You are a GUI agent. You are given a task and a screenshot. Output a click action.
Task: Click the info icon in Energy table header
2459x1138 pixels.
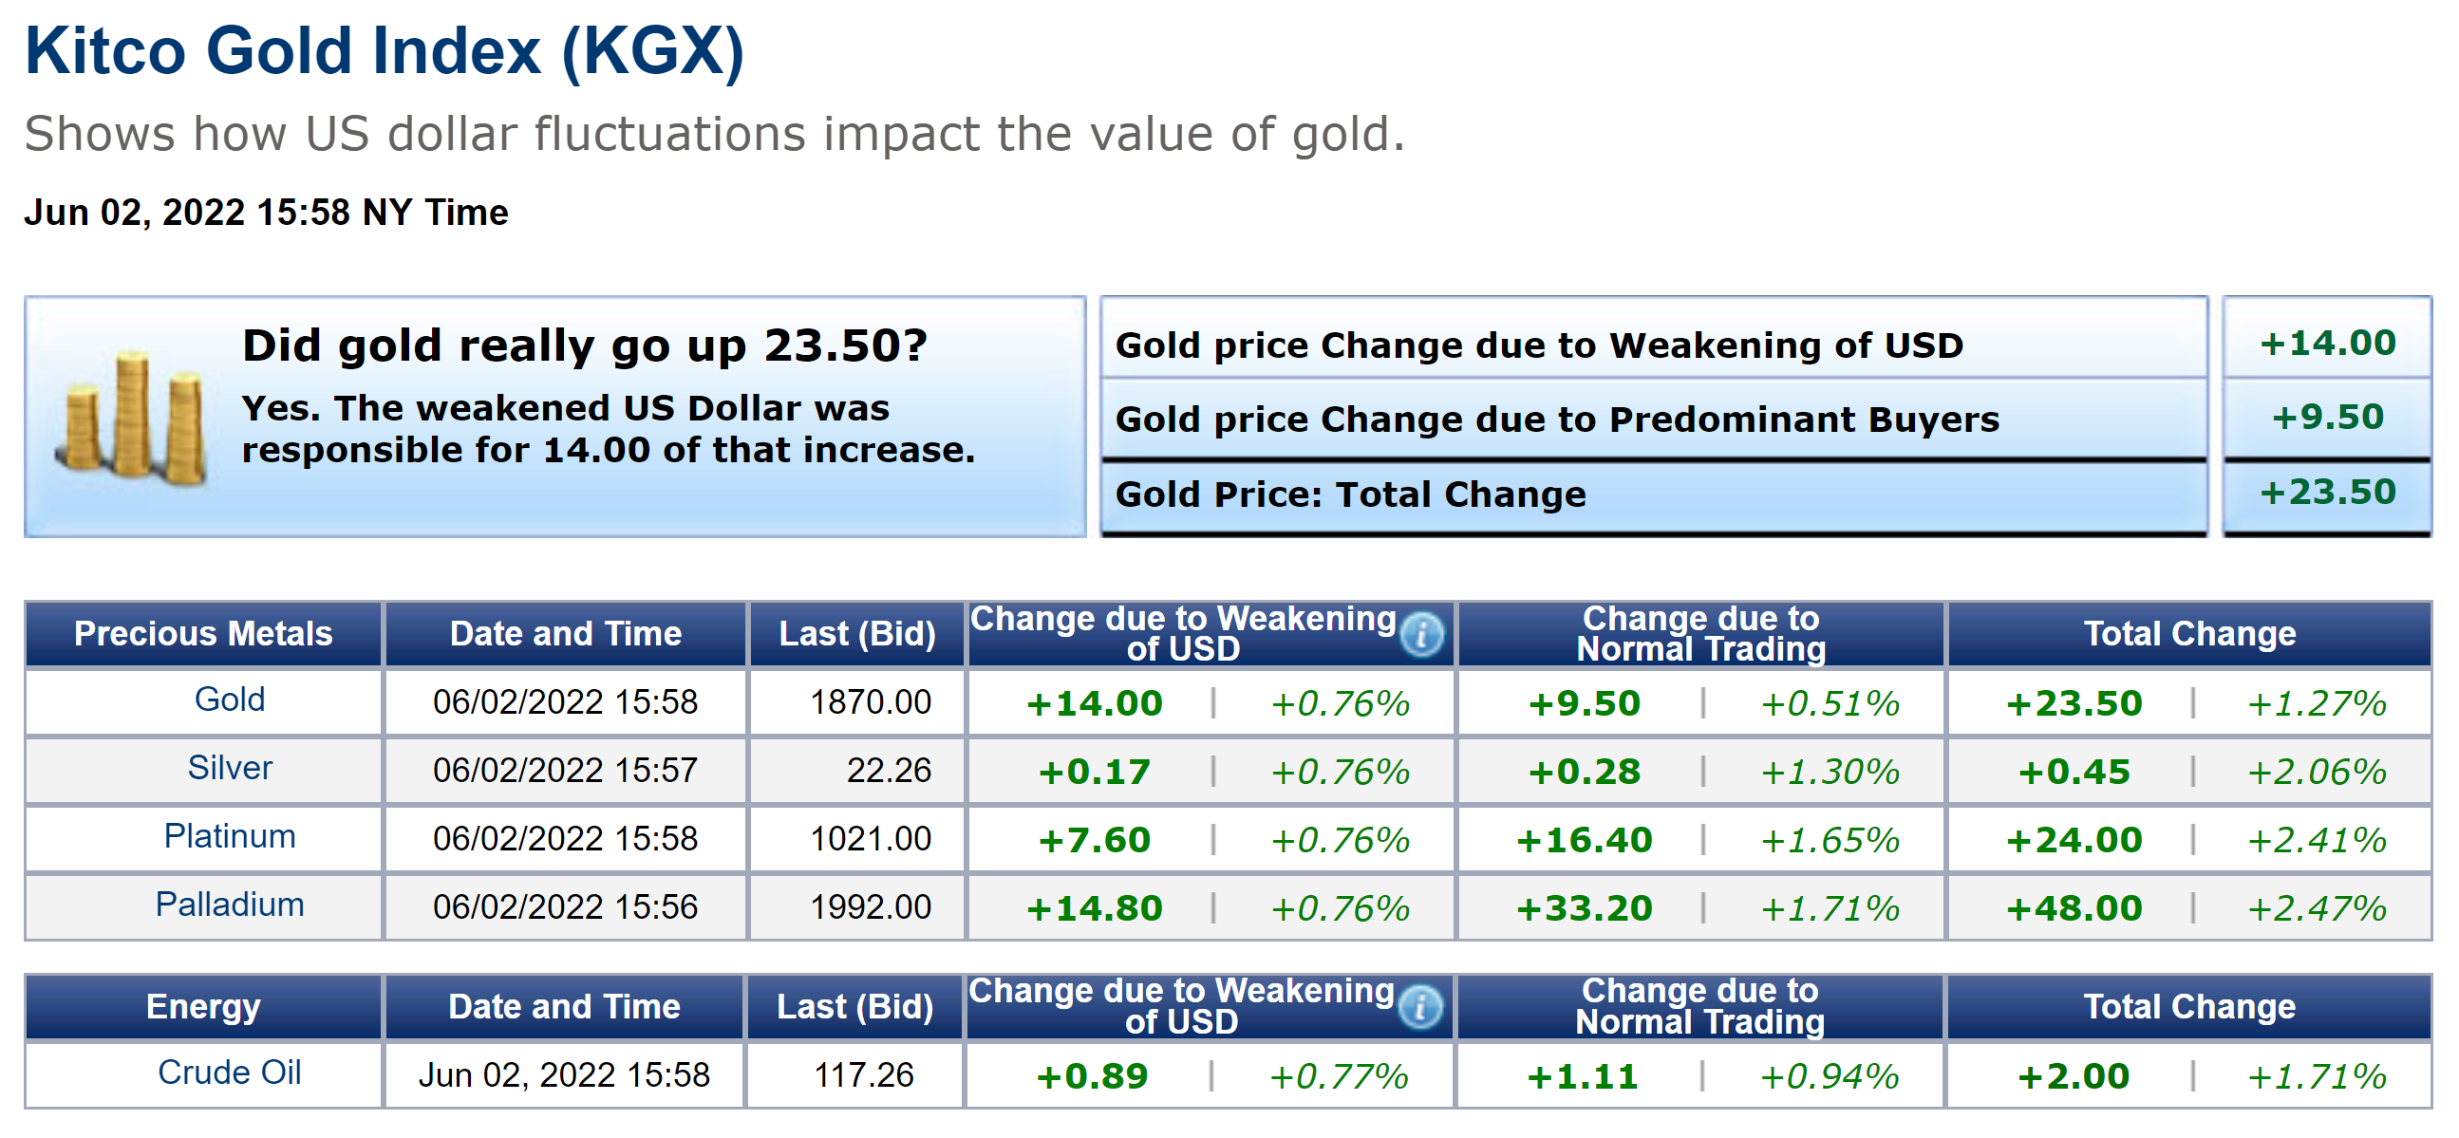(x=1419, y=1007)
